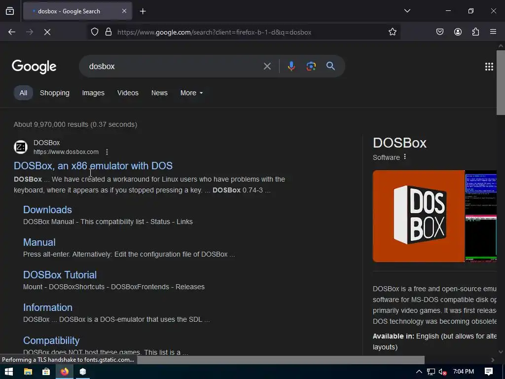
Task: Open the Manual sitelink
Action: (x=39, y=242)
